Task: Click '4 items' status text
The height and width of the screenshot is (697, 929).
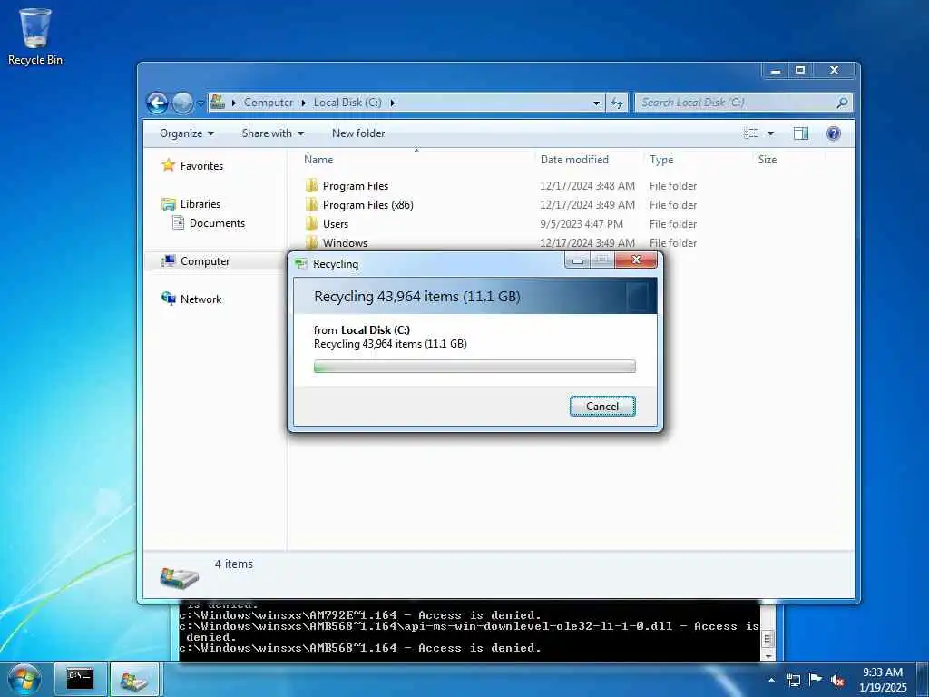Action: [233, 564]
